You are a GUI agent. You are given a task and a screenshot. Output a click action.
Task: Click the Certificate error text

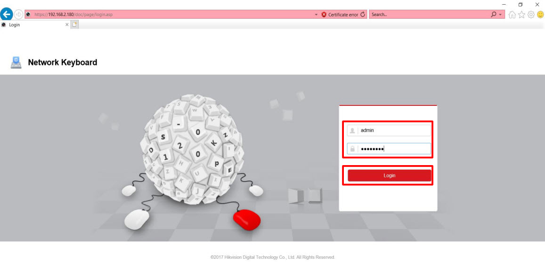coord(343,15)
